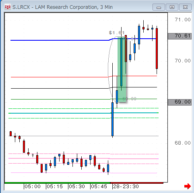Click the tall blue opening candlestick
The image size is (194, 193).
112,119
